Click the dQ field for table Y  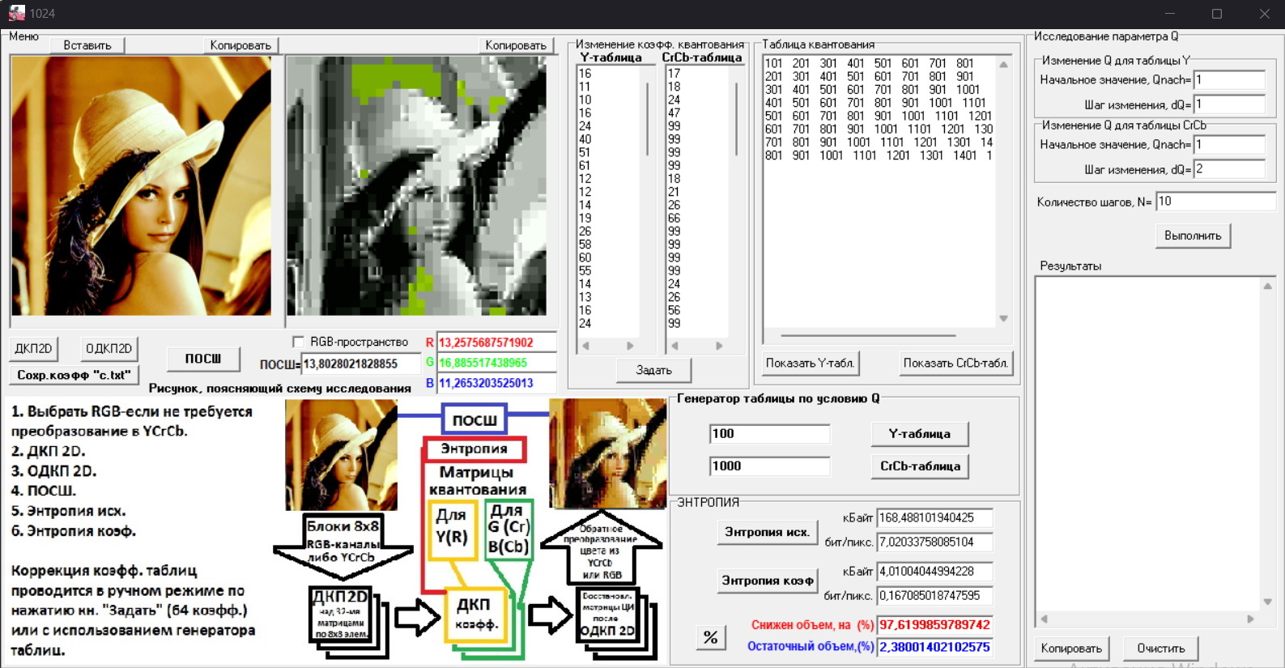pos(1229,104)
